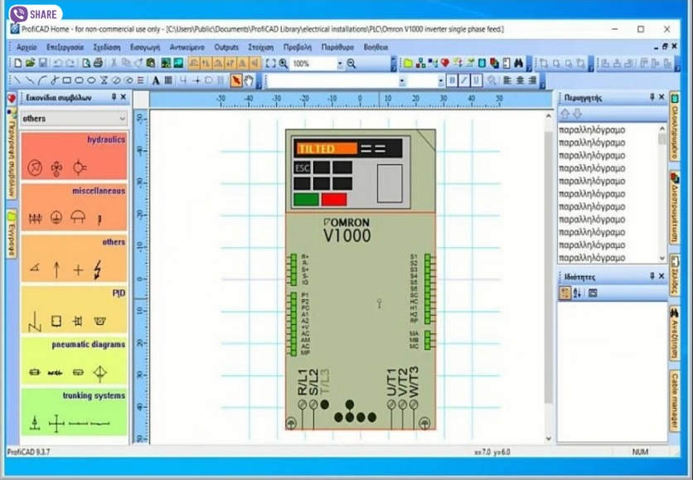Click the zoom magnifier icon beside 100%
Image resolution: width=693 pixels, height=480 pixels.
[283, 63]
